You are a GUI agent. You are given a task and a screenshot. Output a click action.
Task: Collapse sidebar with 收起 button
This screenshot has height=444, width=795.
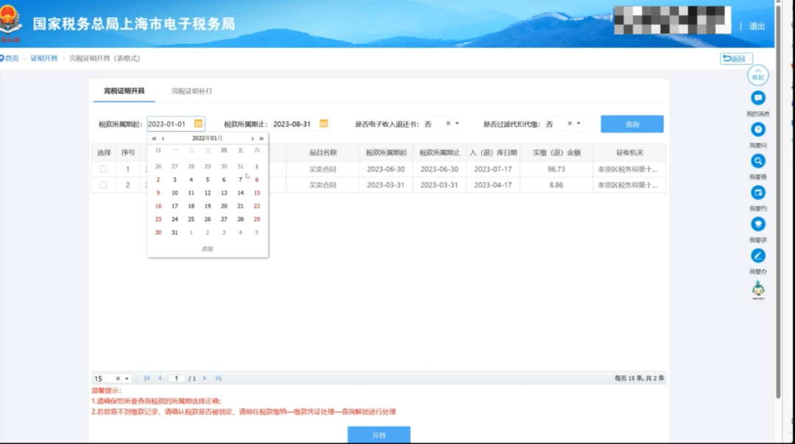pyautogui.click(x=757, y=75)
